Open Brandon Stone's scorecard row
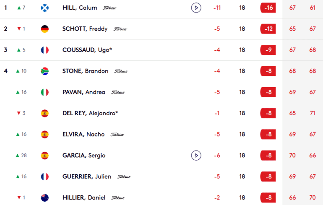This screenshot has width=323, height=205. 85,71
